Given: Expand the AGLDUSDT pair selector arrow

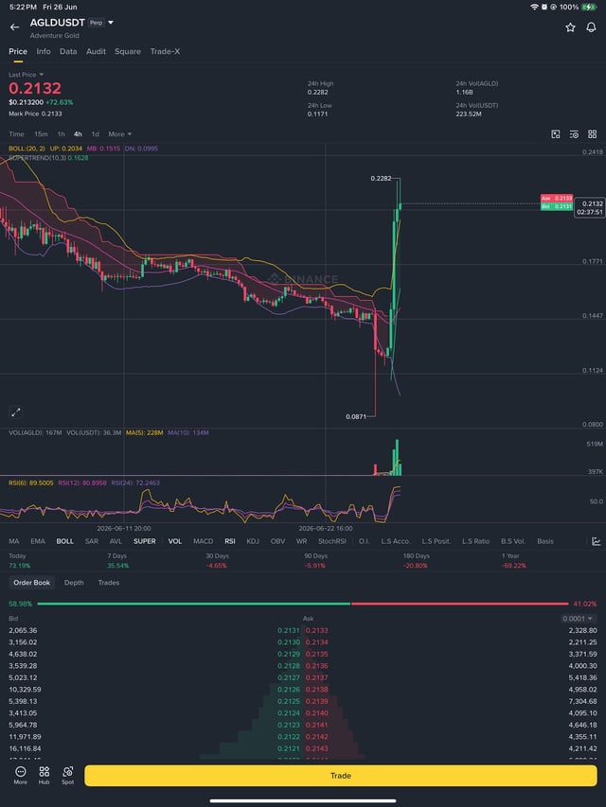Looking at the screenshot, I should click(x=111, y=23).
